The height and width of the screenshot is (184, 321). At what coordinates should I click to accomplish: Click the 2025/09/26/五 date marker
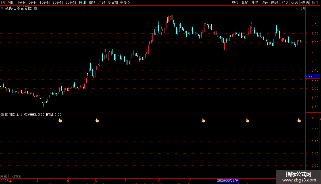click(x=228, y=181)
